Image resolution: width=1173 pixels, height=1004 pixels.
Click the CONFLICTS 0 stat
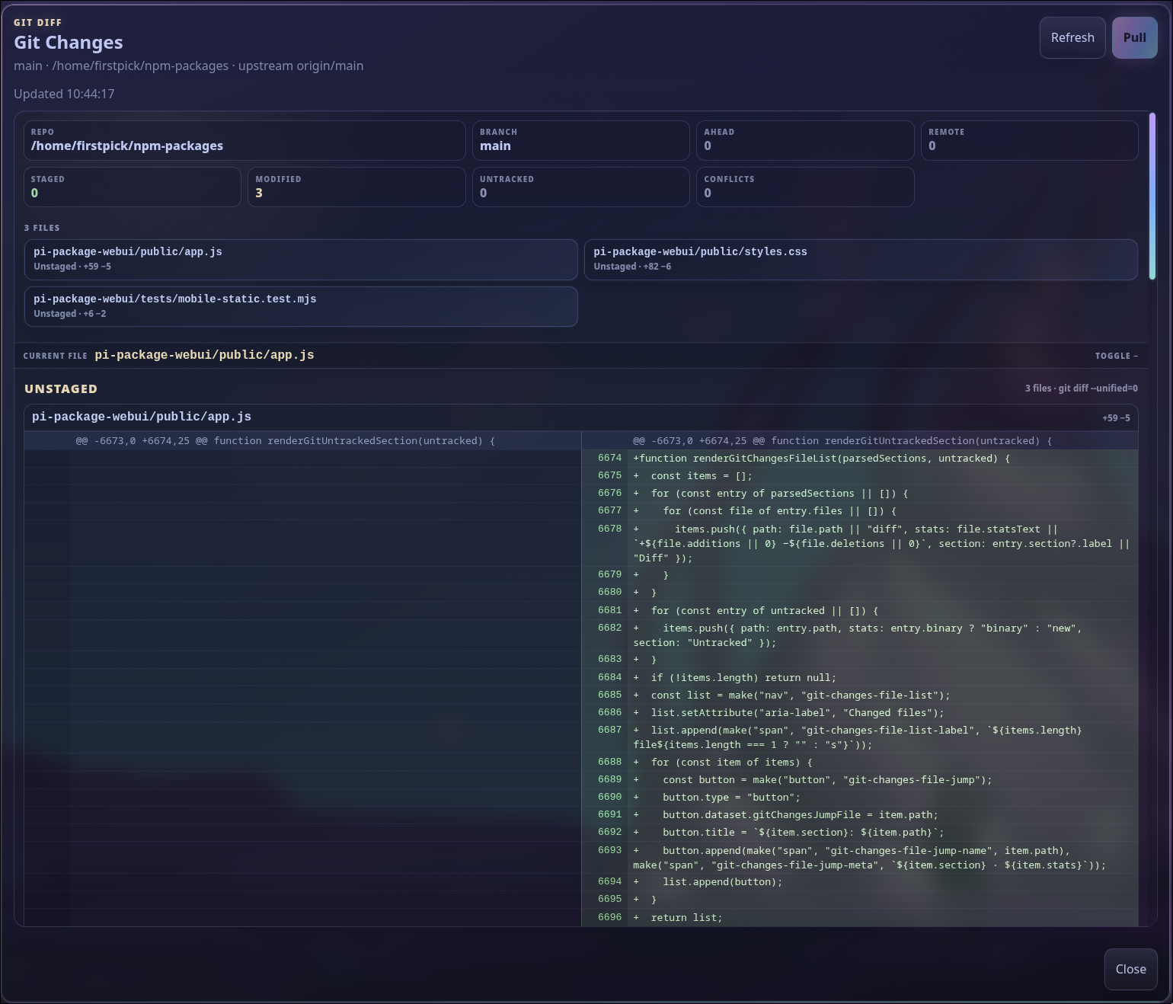(x=805, y=187)
